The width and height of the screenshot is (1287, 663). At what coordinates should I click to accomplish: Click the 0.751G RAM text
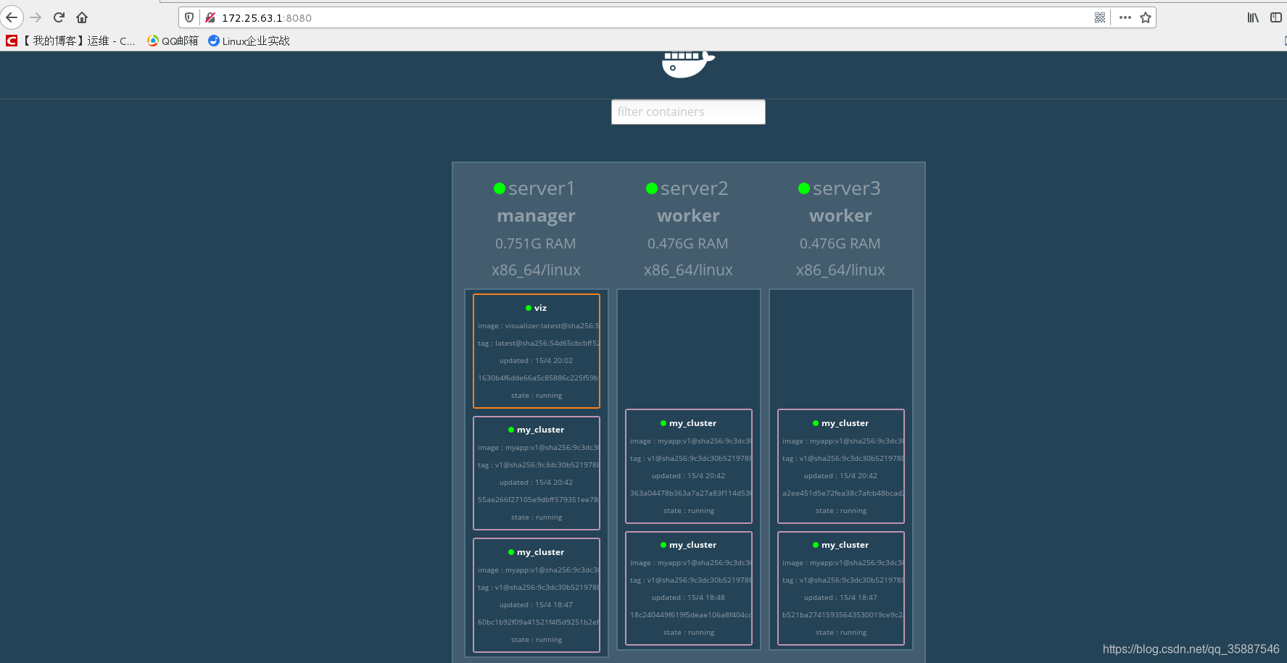[x=536, y=243]
